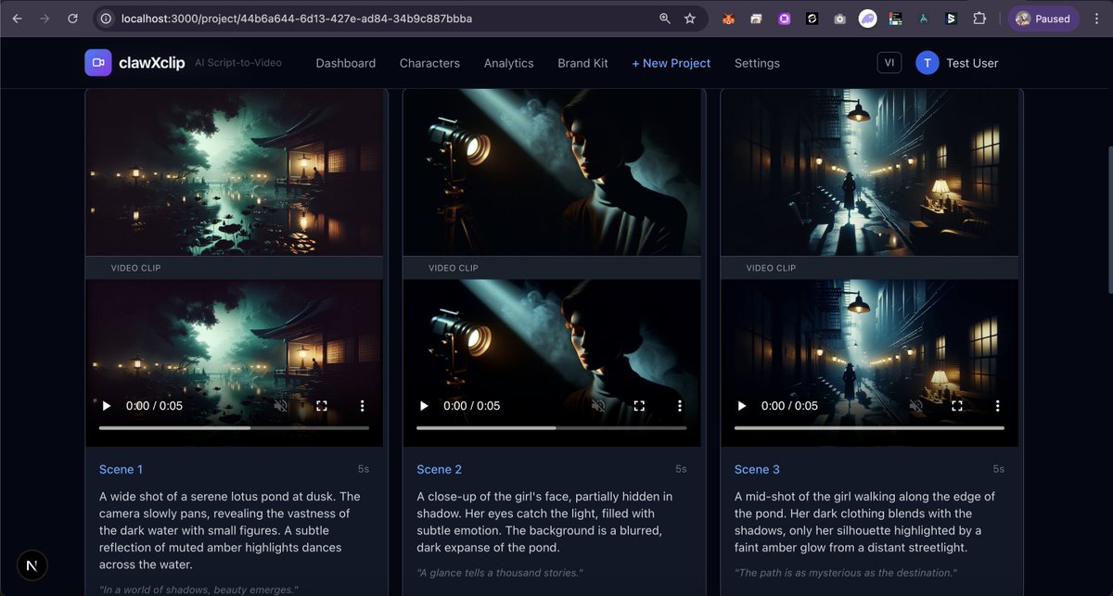
Task: Open the Characters nav item
Action: pos(429,63)
